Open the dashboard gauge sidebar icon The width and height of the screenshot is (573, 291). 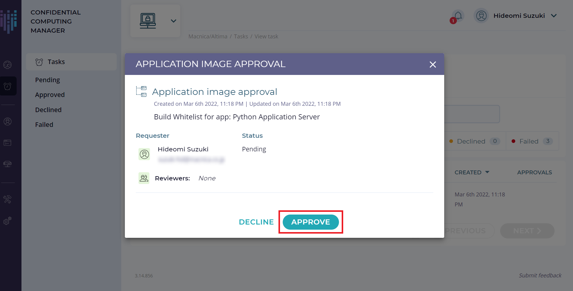8,65
